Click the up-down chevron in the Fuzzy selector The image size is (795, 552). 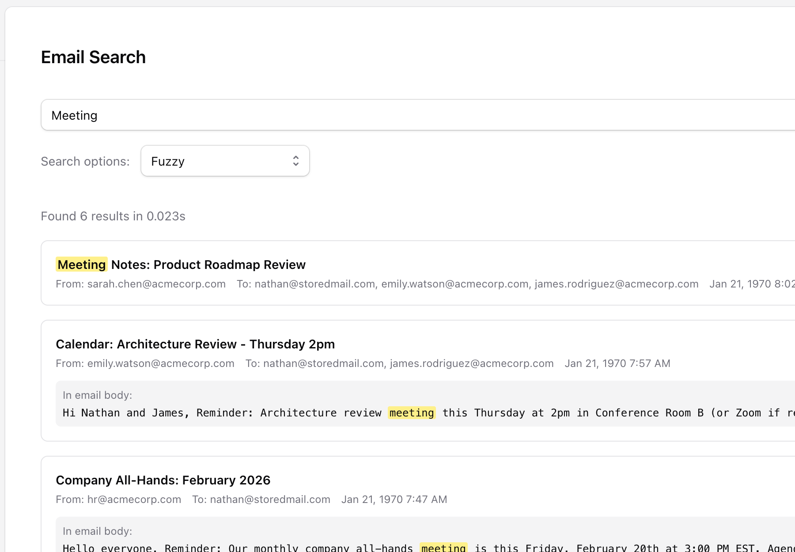point(296,161)
